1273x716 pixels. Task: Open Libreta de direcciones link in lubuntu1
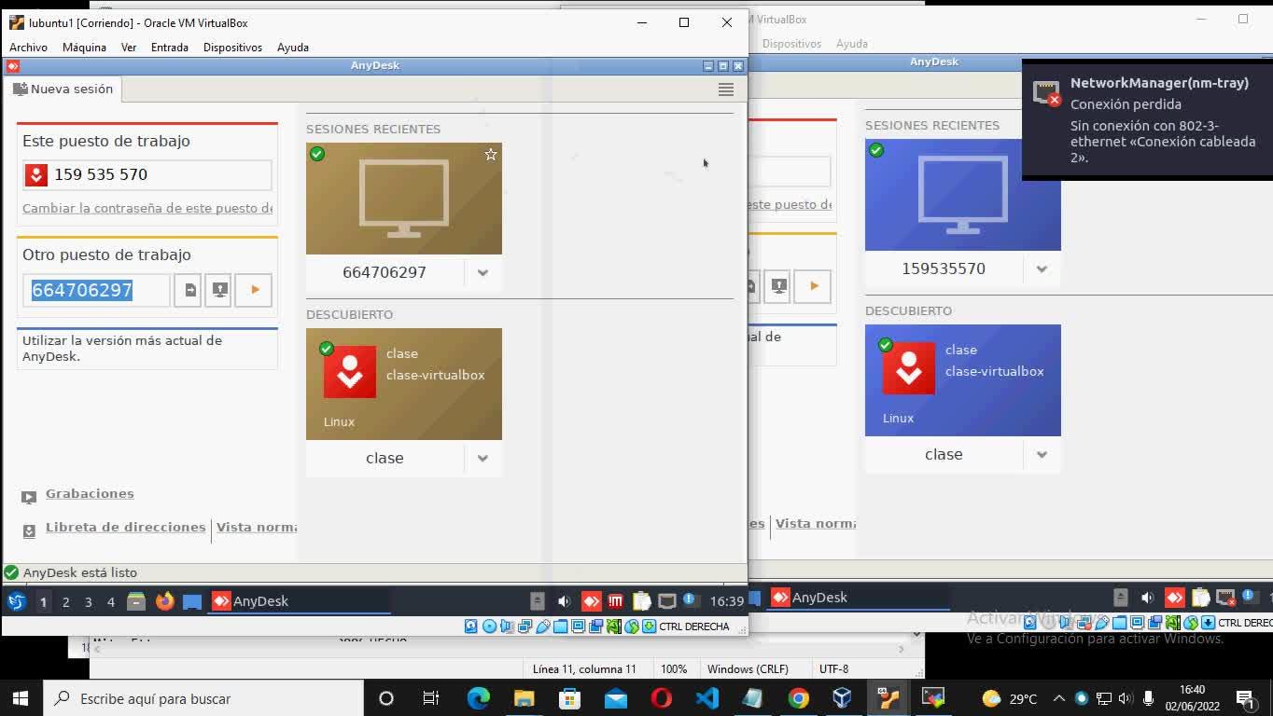(125, 528)
